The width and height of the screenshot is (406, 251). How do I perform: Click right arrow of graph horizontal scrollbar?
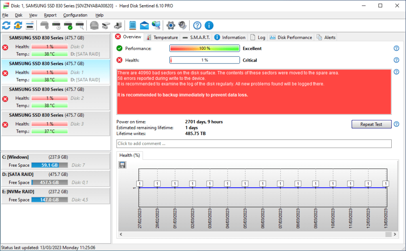394,235
